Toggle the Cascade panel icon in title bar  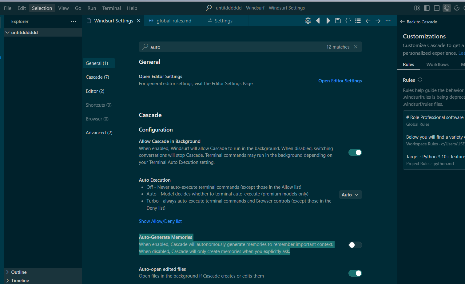(447, 8)
